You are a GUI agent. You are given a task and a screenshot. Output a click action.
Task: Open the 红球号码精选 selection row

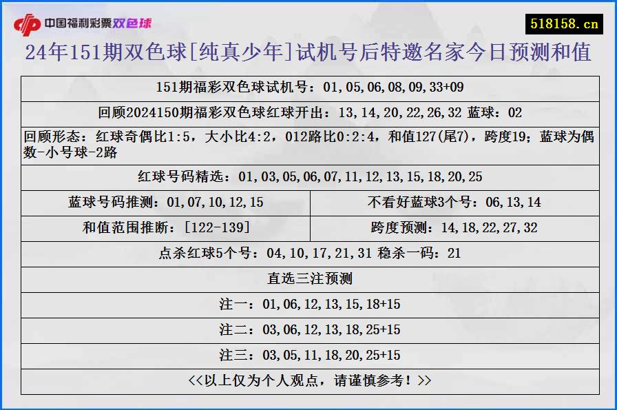pos(308,176)
